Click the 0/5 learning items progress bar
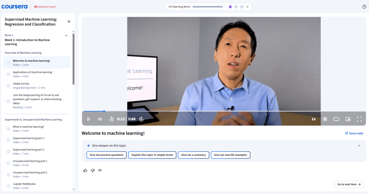This screenshot has width=369, height=194. point(208,7)
